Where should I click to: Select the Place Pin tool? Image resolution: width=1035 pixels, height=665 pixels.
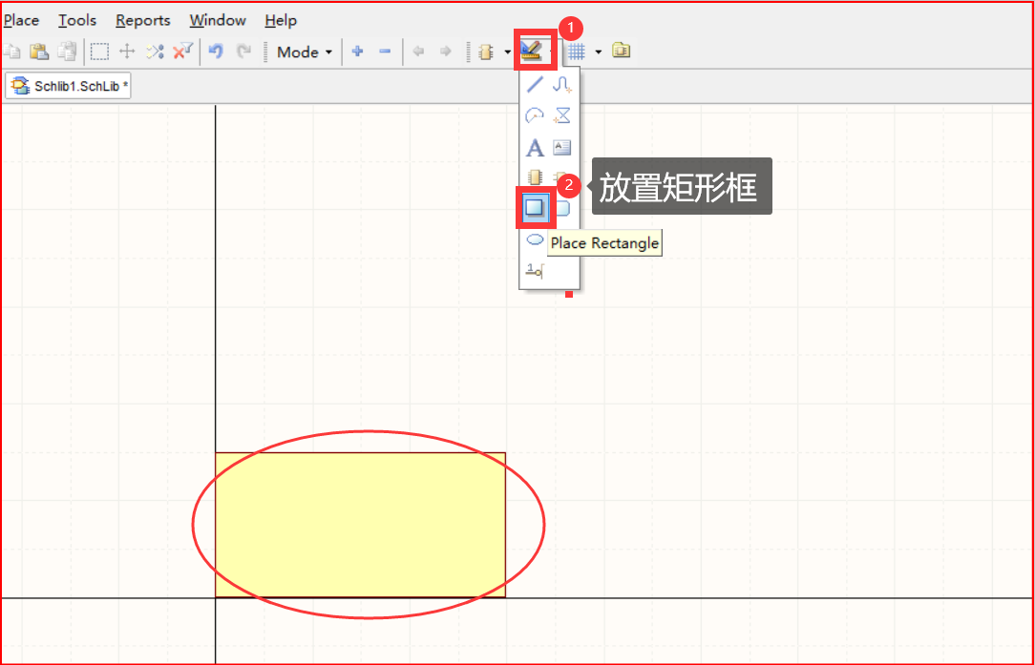[534, 269]
